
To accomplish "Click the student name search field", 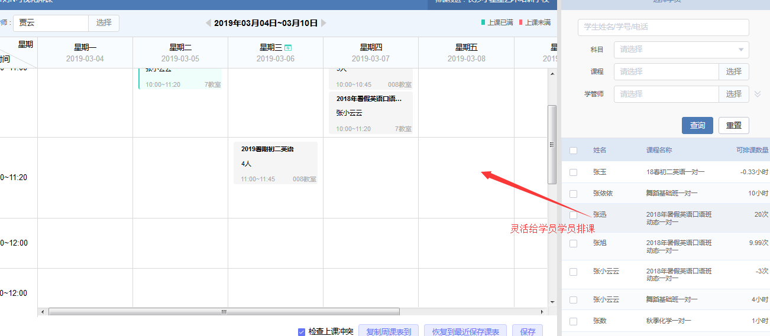I will (x=664, y=27).
